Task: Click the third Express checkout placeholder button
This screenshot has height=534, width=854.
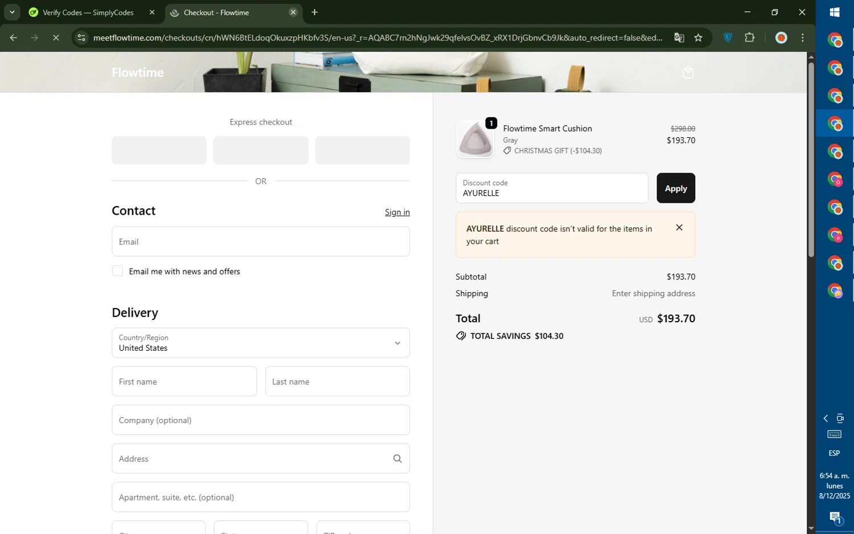Action: pos(363,150)
